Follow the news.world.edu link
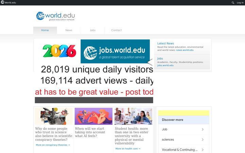 click(185, 50)
